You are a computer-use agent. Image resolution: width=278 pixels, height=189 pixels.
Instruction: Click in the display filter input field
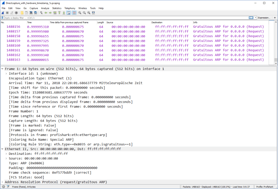point(126,18)
